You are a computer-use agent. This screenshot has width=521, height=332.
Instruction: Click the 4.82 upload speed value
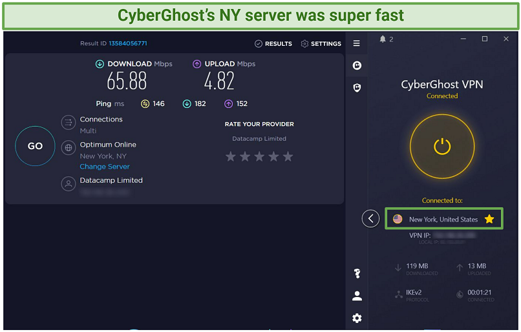[x=219, y=81]
